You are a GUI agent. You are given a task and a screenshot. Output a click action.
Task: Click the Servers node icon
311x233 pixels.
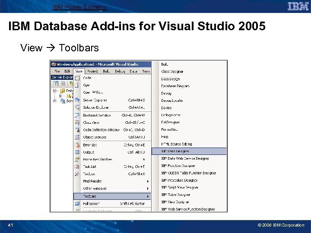tap(63, 101)
